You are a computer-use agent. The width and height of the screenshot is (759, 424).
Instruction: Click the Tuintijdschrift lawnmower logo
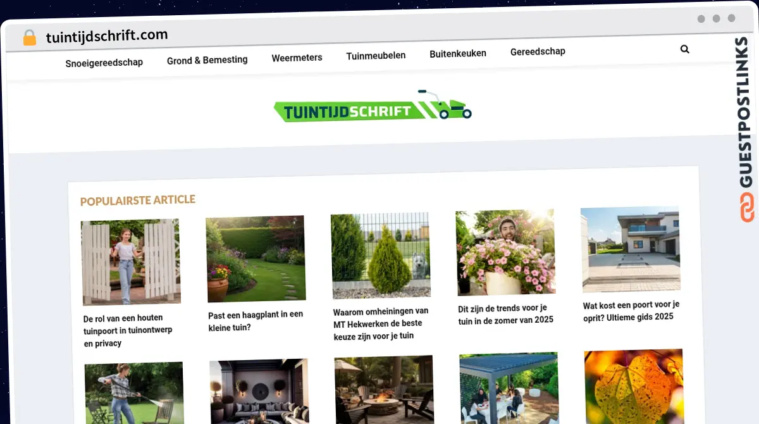[373, 106]
